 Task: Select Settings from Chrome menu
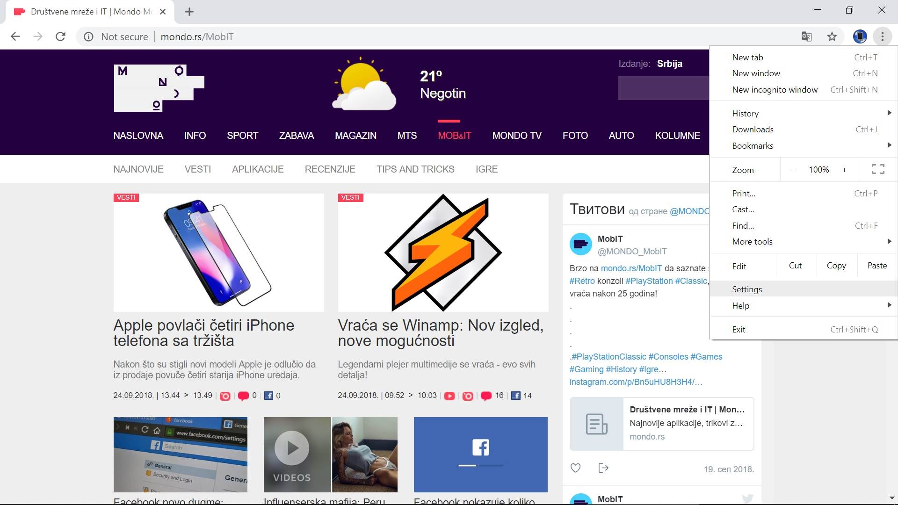point(747,289)
